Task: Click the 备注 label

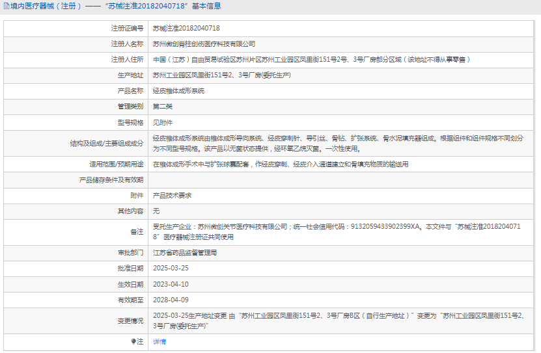Action: [137, 232]
